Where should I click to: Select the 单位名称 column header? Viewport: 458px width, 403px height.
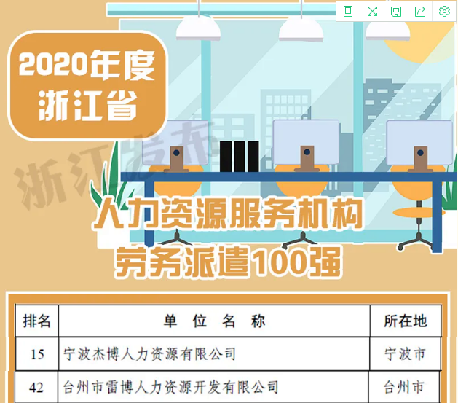pos(214,321)
